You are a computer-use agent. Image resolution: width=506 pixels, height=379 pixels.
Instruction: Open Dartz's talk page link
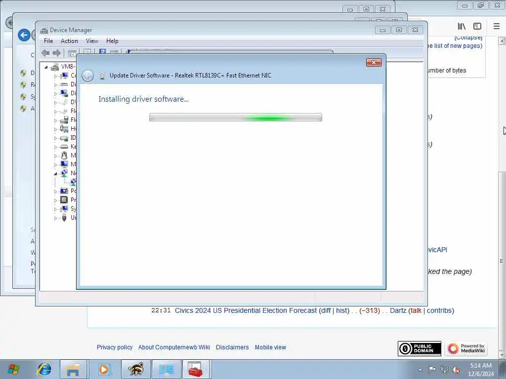tap(416, 311)
